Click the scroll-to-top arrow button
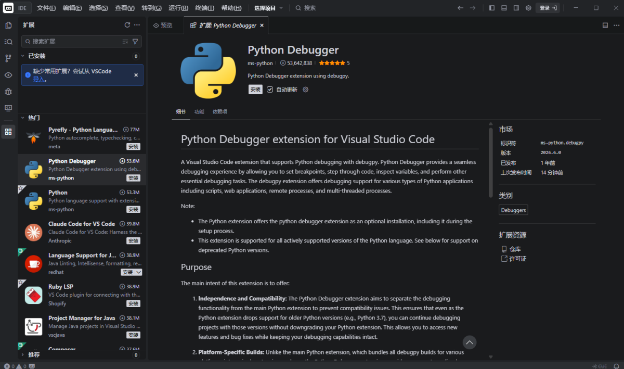Screen dimensions: 624x369 click(470, 342)
